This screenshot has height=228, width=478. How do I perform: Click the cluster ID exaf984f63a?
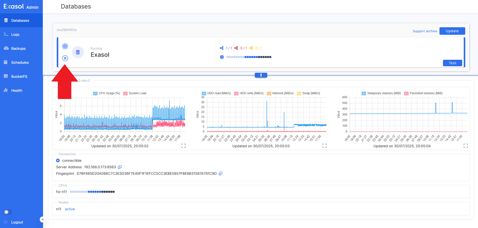[x=67, y=30]
